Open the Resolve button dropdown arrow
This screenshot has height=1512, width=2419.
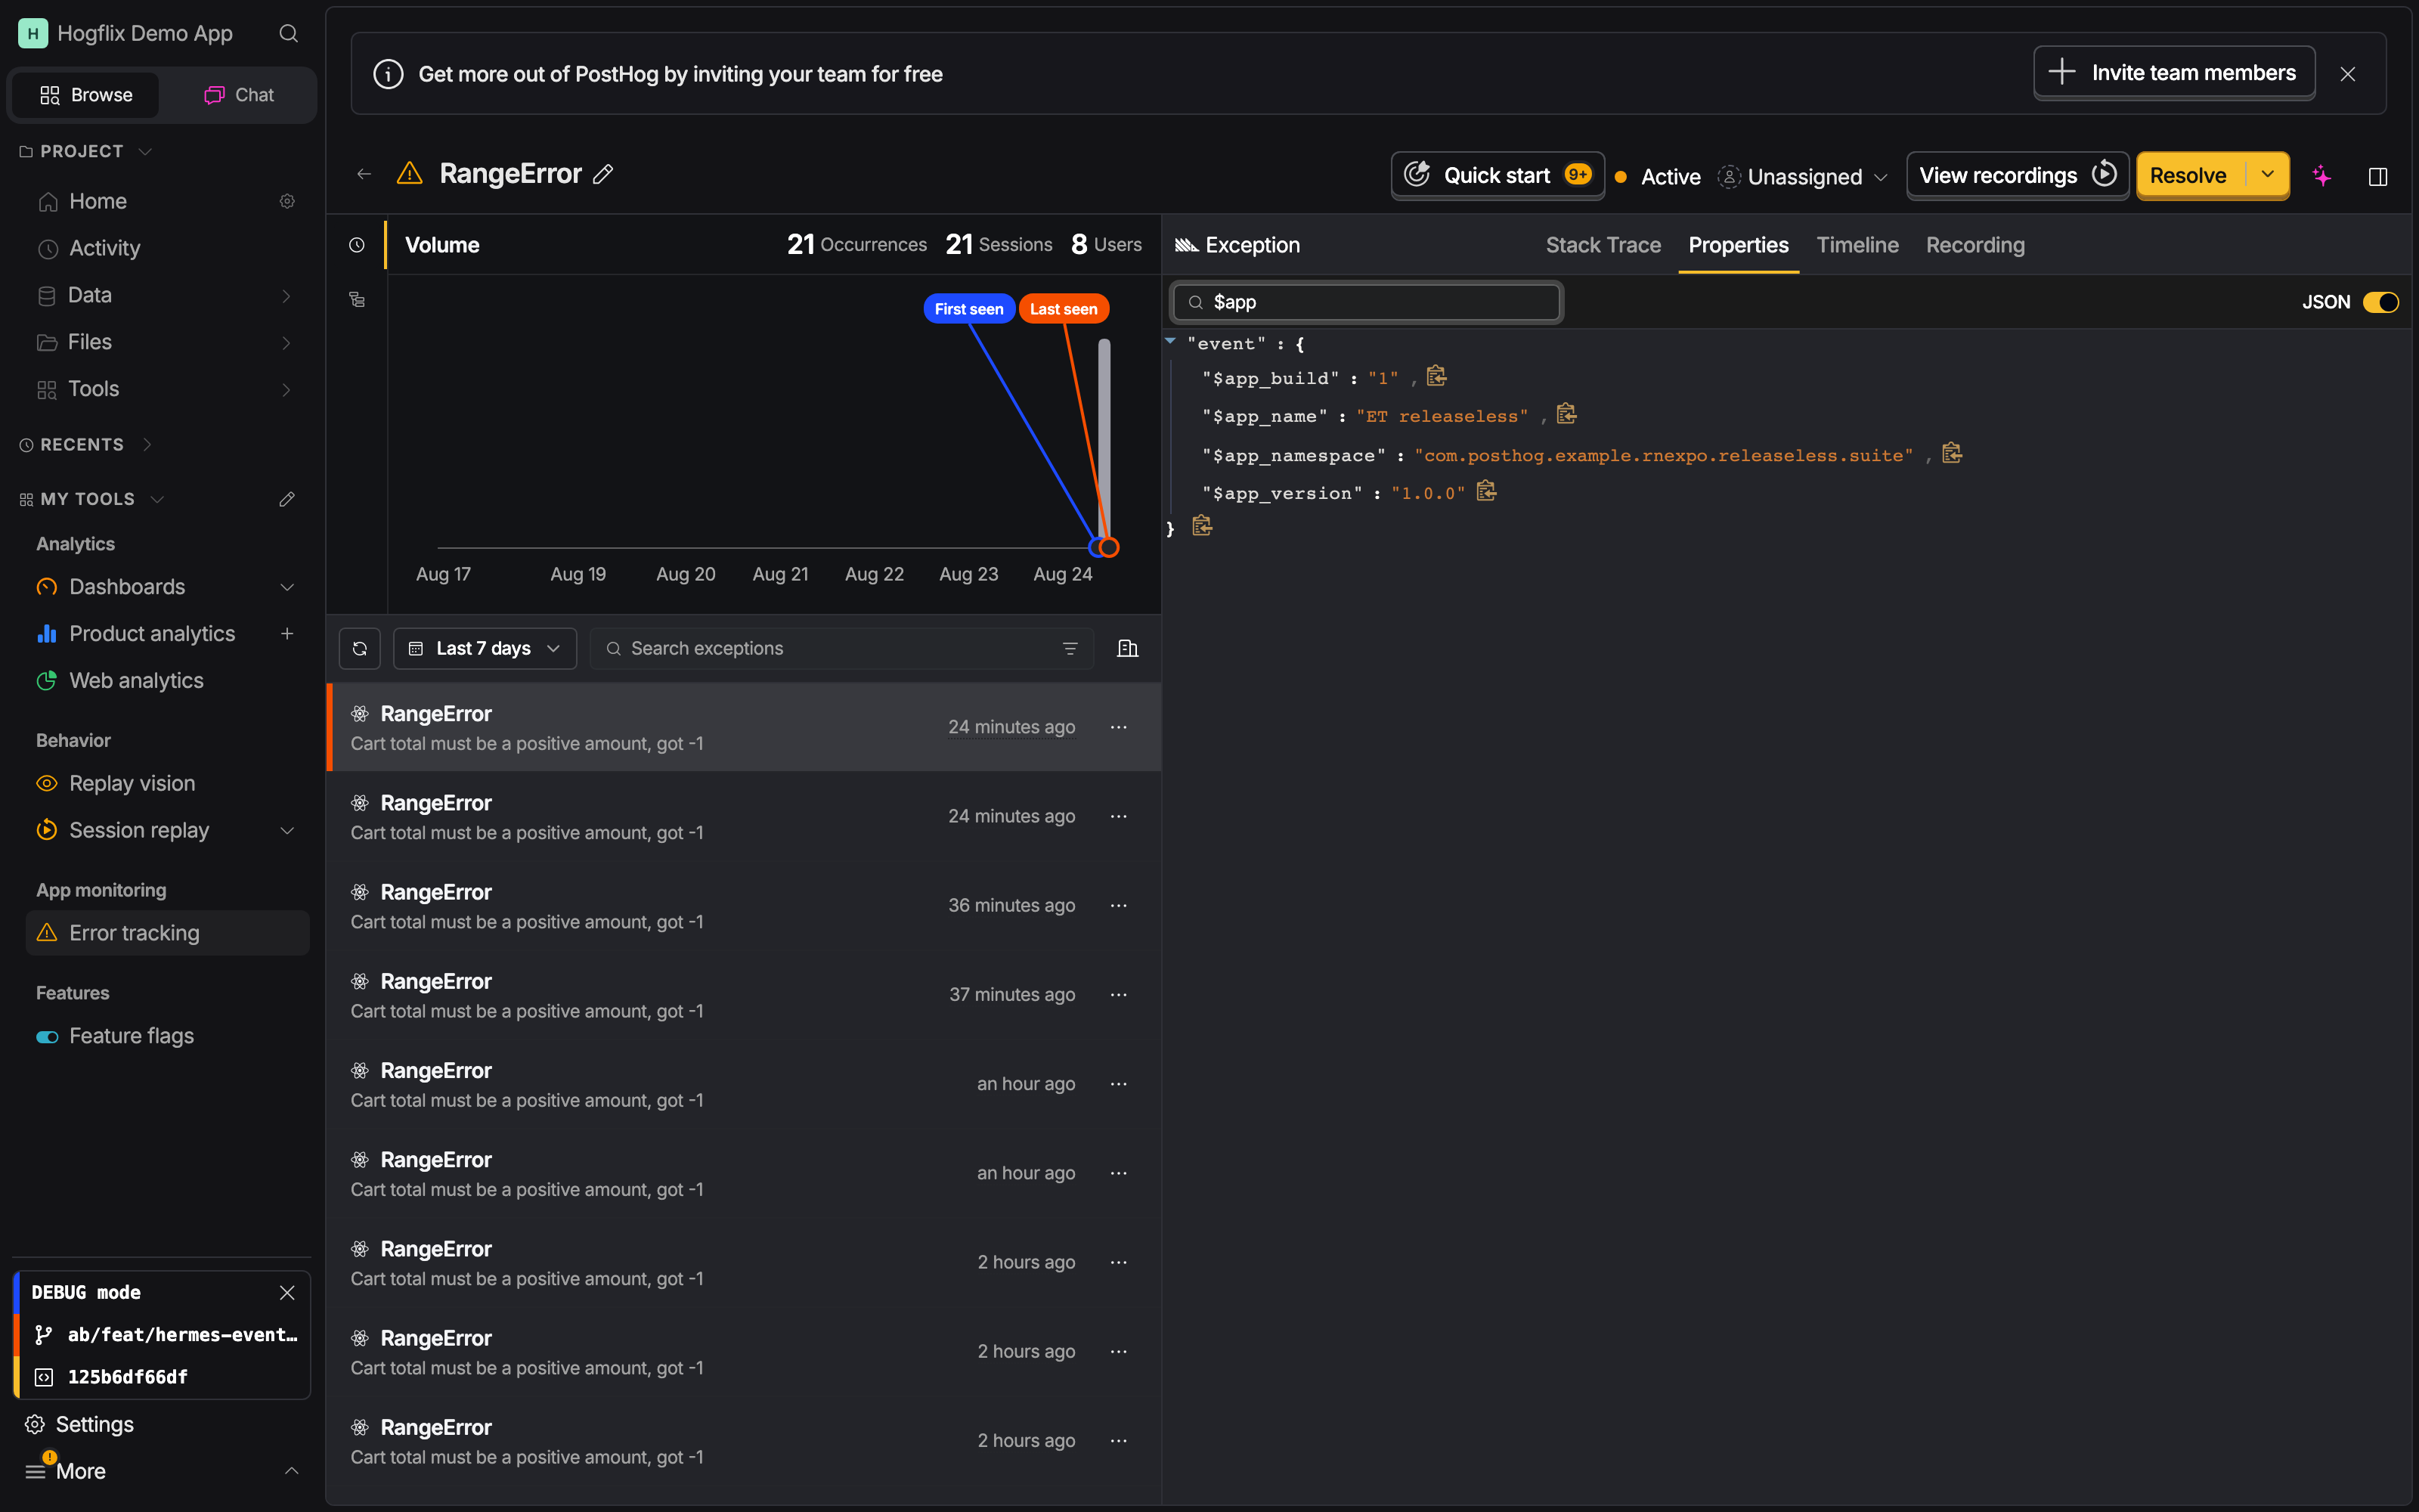point(2268,175)
